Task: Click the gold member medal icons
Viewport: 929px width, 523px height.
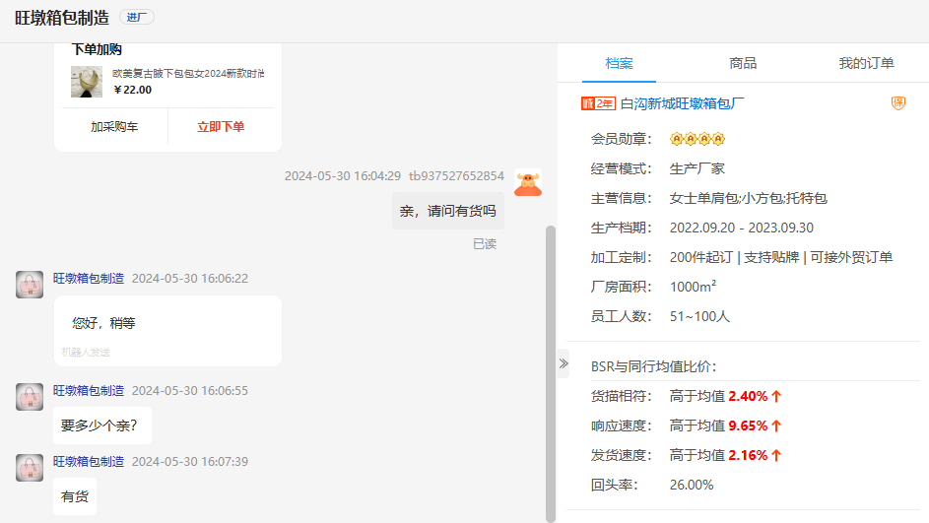Action: coord(697,139)
